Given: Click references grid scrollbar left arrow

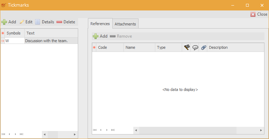Looking at the screenshot, I should click(x=136, y=130).
